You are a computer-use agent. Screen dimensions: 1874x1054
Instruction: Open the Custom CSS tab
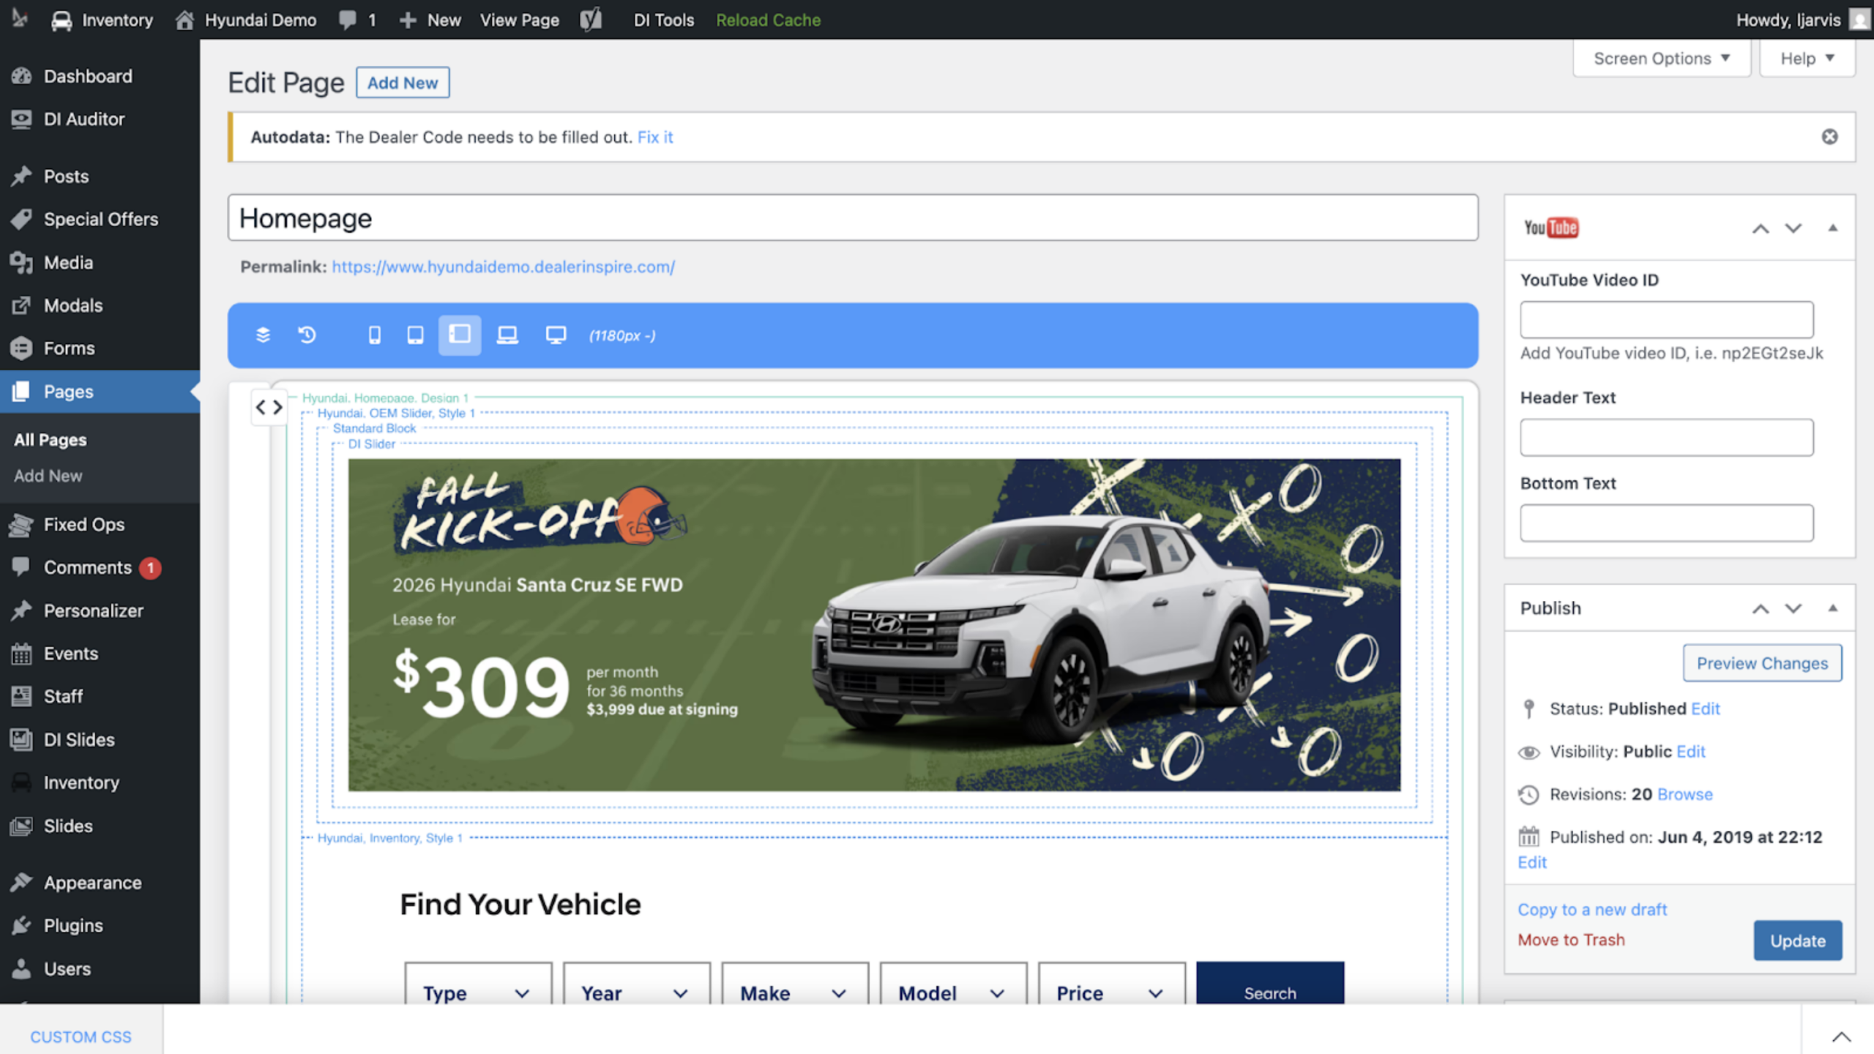81,1036
